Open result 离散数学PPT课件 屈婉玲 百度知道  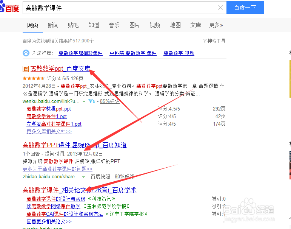pos(75,145)
